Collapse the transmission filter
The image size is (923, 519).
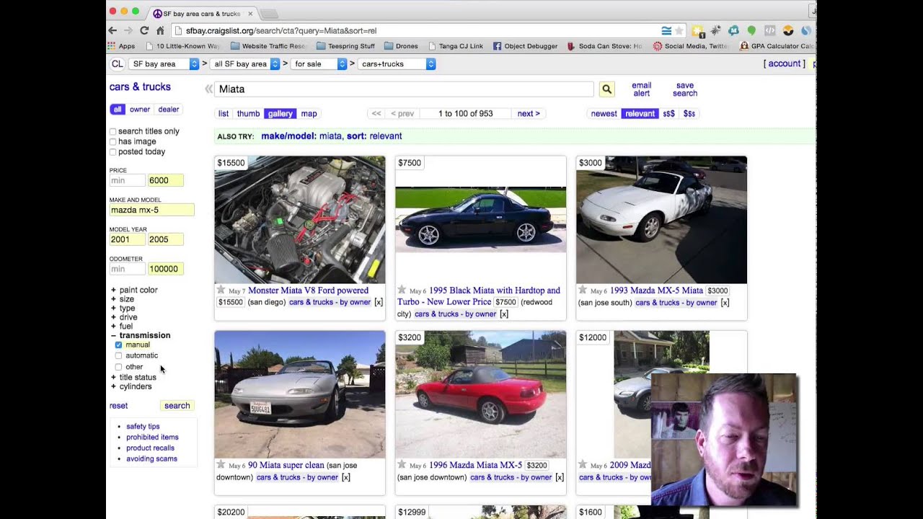141,335
